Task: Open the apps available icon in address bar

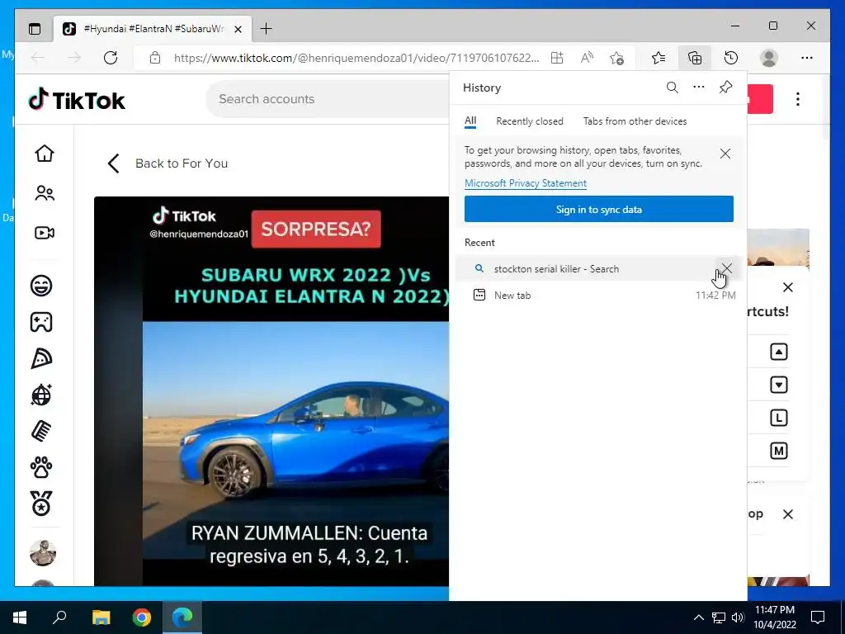Action: [x=557, y=58]
